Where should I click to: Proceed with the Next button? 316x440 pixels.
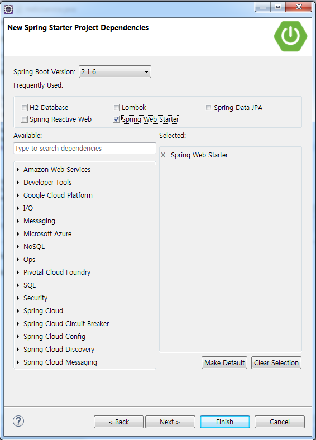(170, 422)
